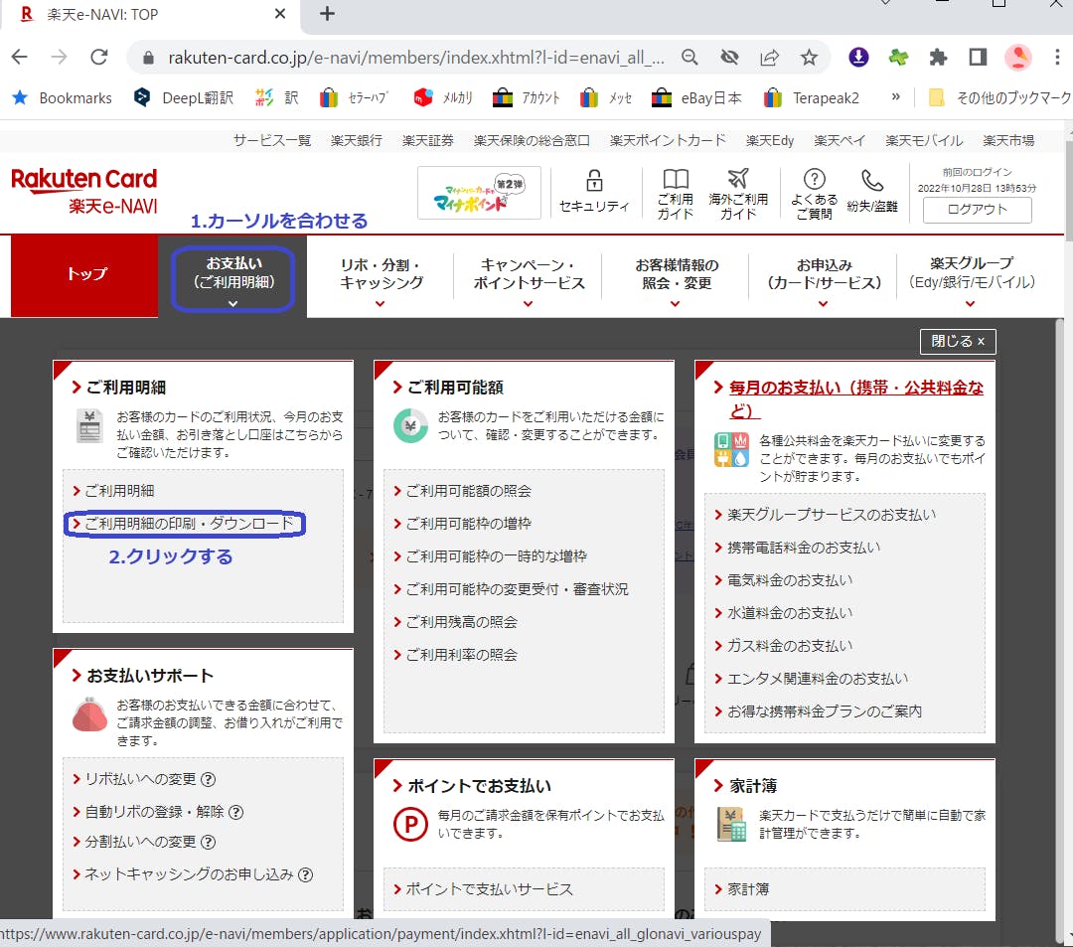1073x947 pixels.
Task: Click the 楽天銀行 top link
Action: (356, 140)
